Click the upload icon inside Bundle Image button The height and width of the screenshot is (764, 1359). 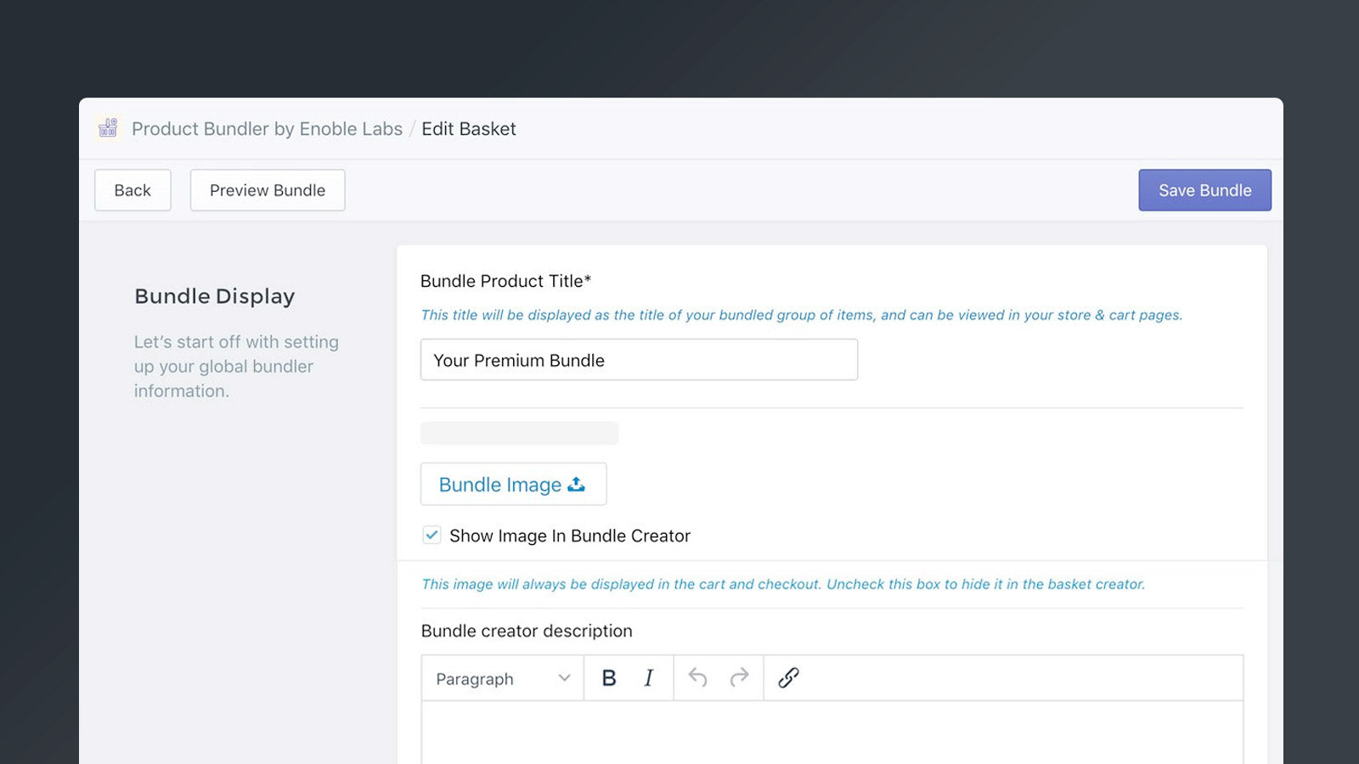577,484
